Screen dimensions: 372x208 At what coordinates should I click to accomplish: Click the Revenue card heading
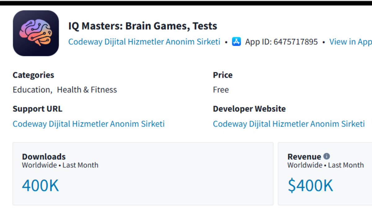304,157
